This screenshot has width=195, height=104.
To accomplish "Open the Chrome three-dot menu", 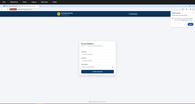I will 193,9.
